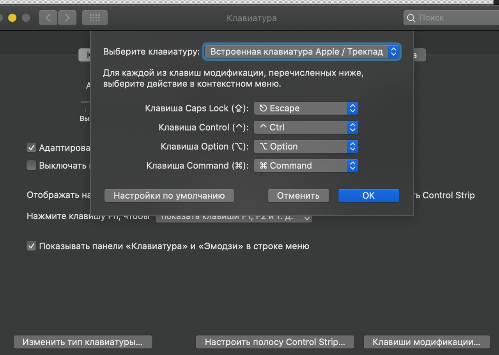The height and width of the screenshot is (355, 499).
Task: Open the Caps Lock key action dropdown
Action: click(306, 108)
